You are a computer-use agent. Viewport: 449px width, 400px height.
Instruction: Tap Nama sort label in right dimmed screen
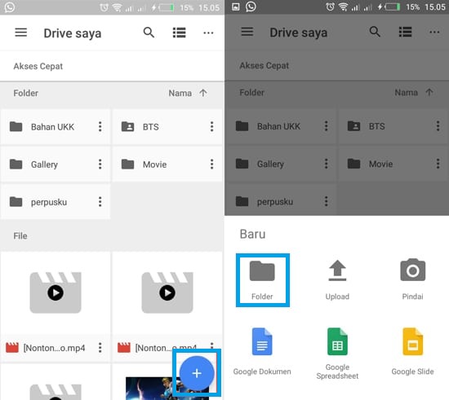[x=406, y=93]
